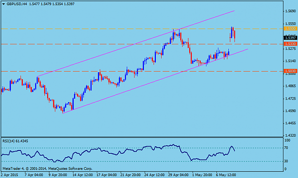Click the 1.4865 price axis value

(x=290, y=86)
